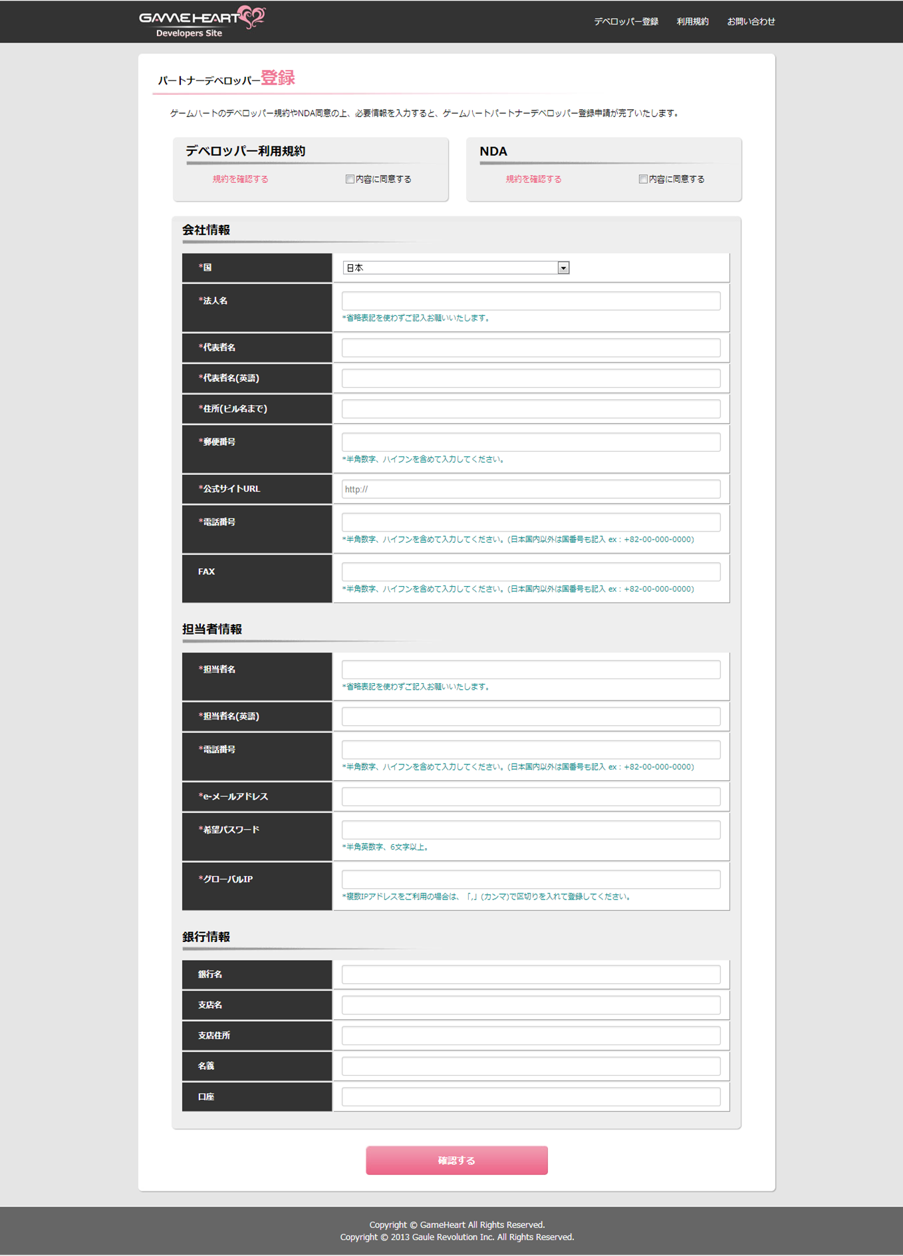The height and width of the screenshot is (1256, 903).
Task: Focus the 法人名 input field
Action: 531,301
